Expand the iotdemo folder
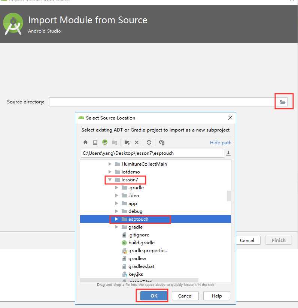The height and width of the screenshot is (308, 298). [x=110, y=172]
